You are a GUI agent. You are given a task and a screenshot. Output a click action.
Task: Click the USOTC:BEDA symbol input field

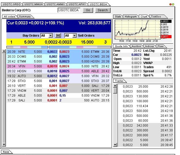point(69,10)
